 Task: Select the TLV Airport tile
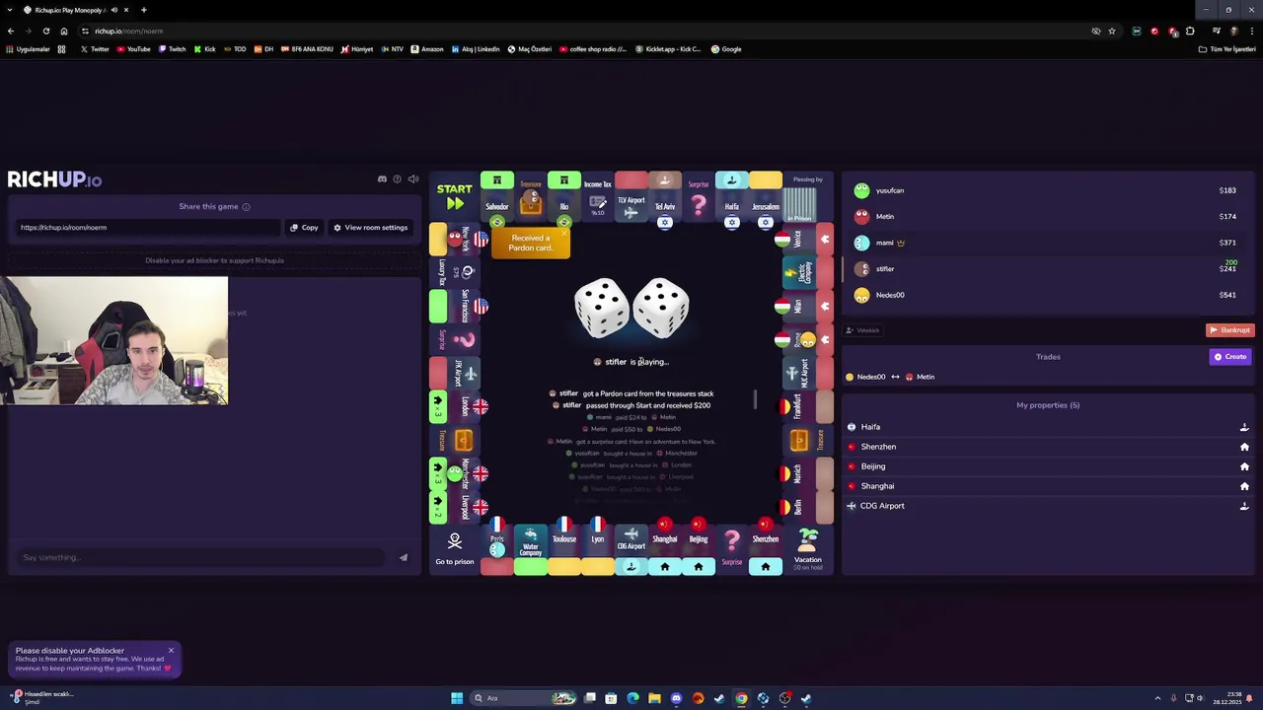631,198
